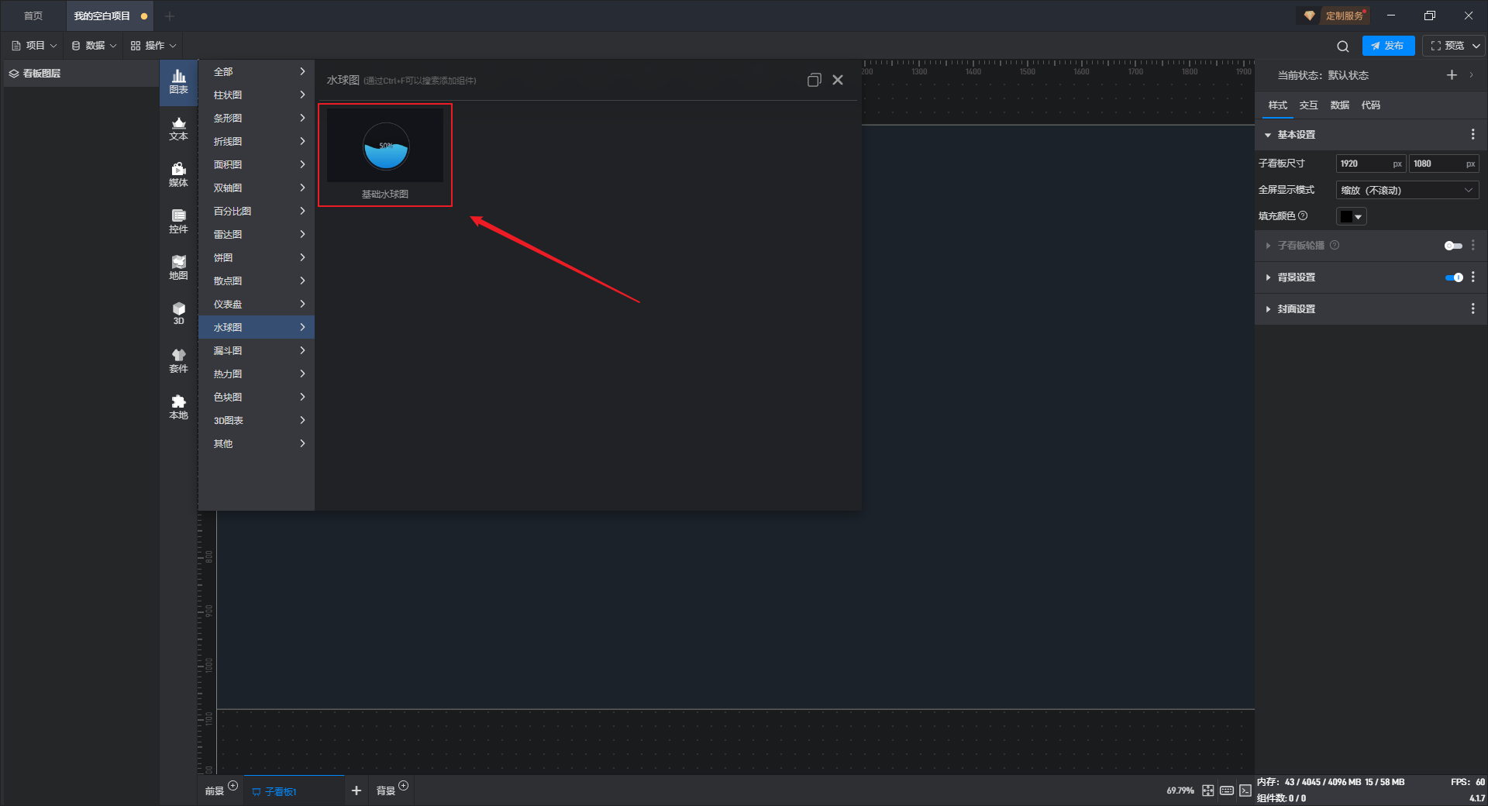Select the 3D图表 category
The width and height of the screenshot is (1488, 806).
(257, 420)
